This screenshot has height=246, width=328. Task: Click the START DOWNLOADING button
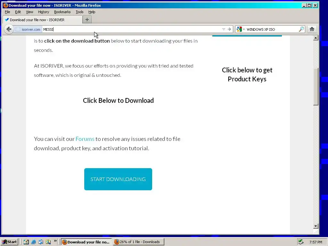[x=118, y=179]
